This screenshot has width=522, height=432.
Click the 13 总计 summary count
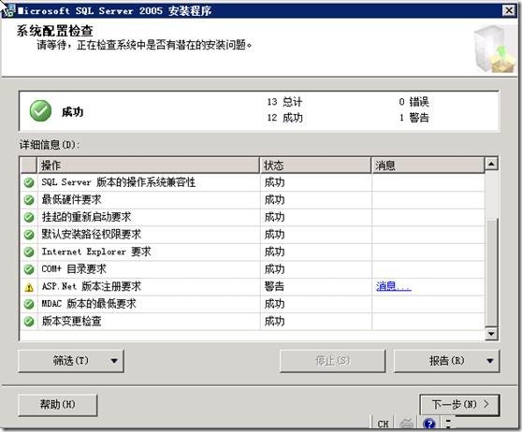(284, 102)
